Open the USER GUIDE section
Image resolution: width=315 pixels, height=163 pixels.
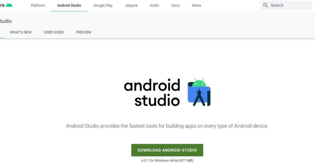coord(54,32)
